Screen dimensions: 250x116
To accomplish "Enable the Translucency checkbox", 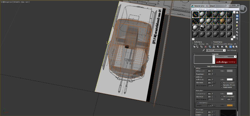I will (x=197, y=103).
